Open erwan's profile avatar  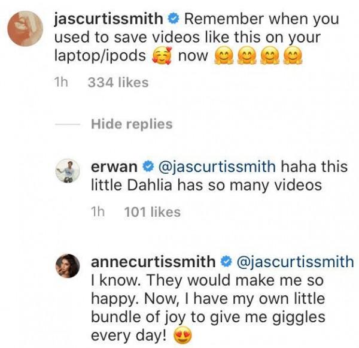tap(68, 171)
